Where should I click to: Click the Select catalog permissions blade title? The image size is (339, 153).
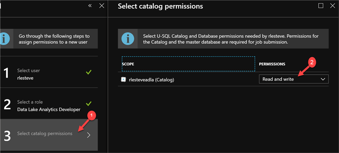(161, 6)
